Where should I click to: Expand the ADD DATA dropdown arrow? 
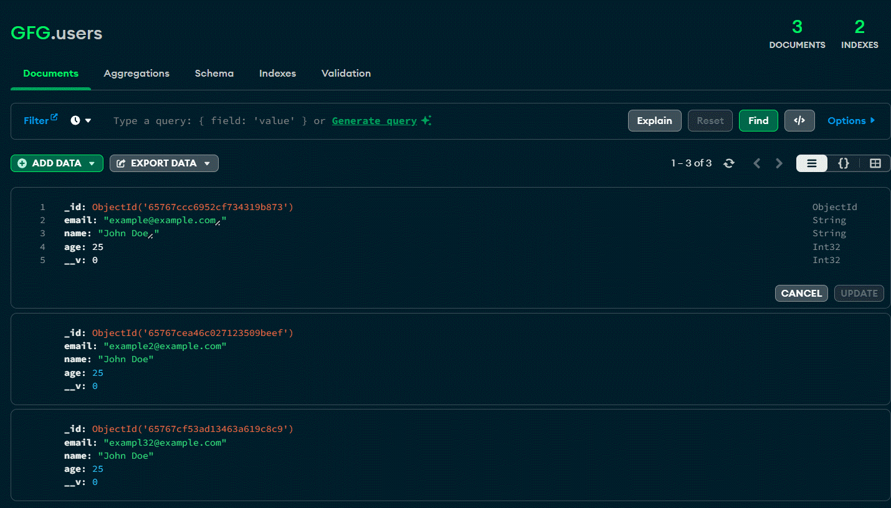pos(92,163)
